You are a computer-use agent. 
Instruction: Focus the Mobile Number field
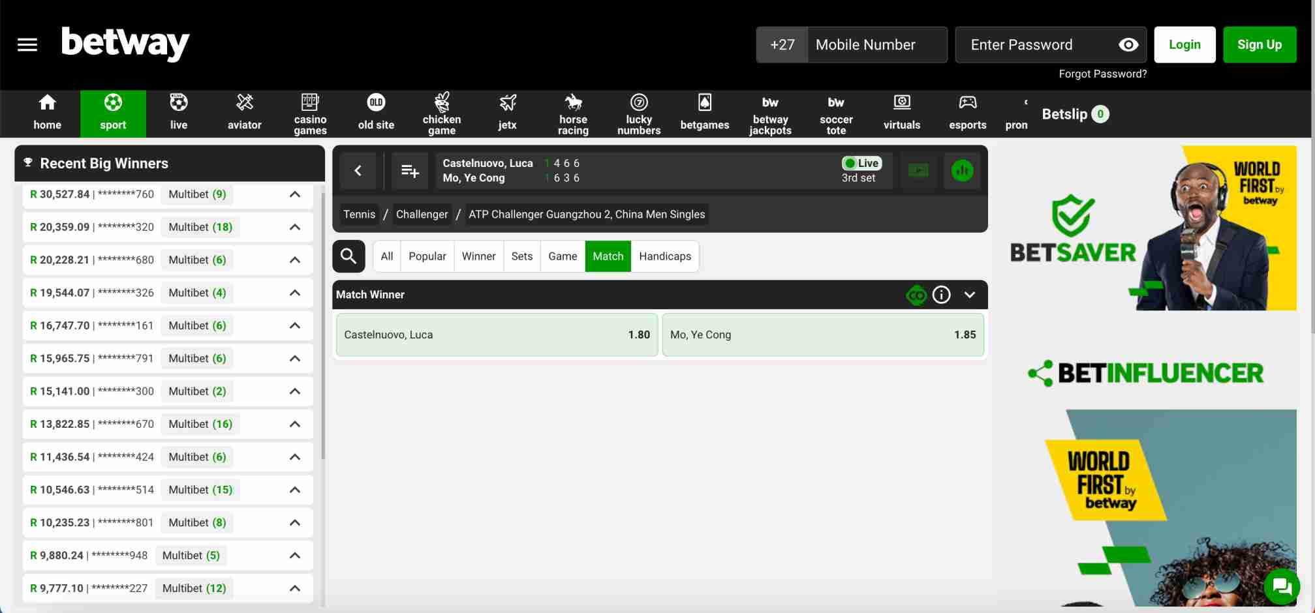(x=877, y=44)
